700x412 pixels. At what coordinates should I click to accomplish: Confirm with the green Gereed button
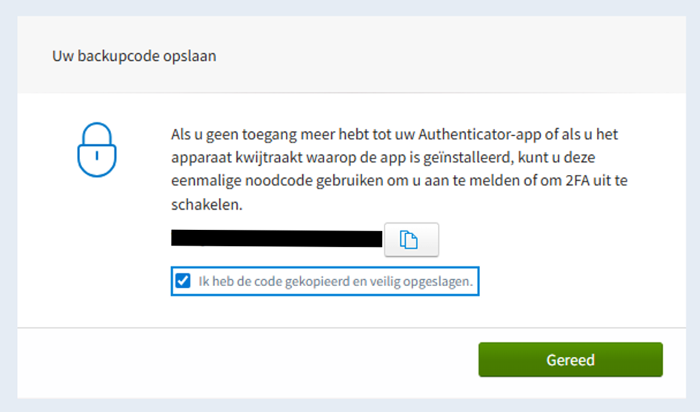[570, 360]
